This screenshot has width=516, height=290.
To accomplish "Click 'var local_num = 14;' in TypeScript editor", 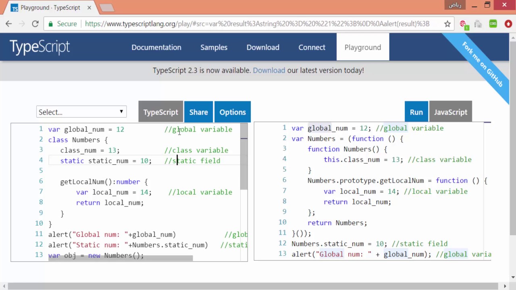I will tap(114, 192).
